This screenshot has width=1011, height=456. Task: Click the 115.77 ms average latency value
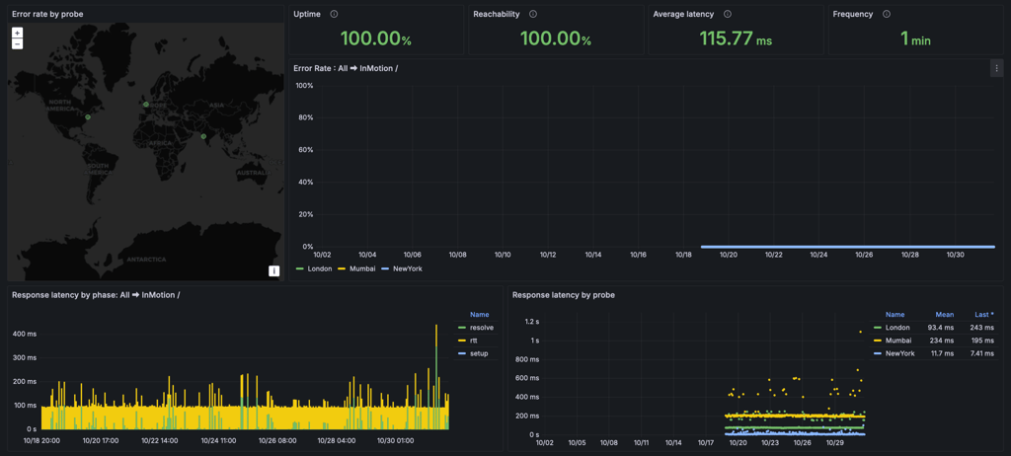tap(736, 38)
